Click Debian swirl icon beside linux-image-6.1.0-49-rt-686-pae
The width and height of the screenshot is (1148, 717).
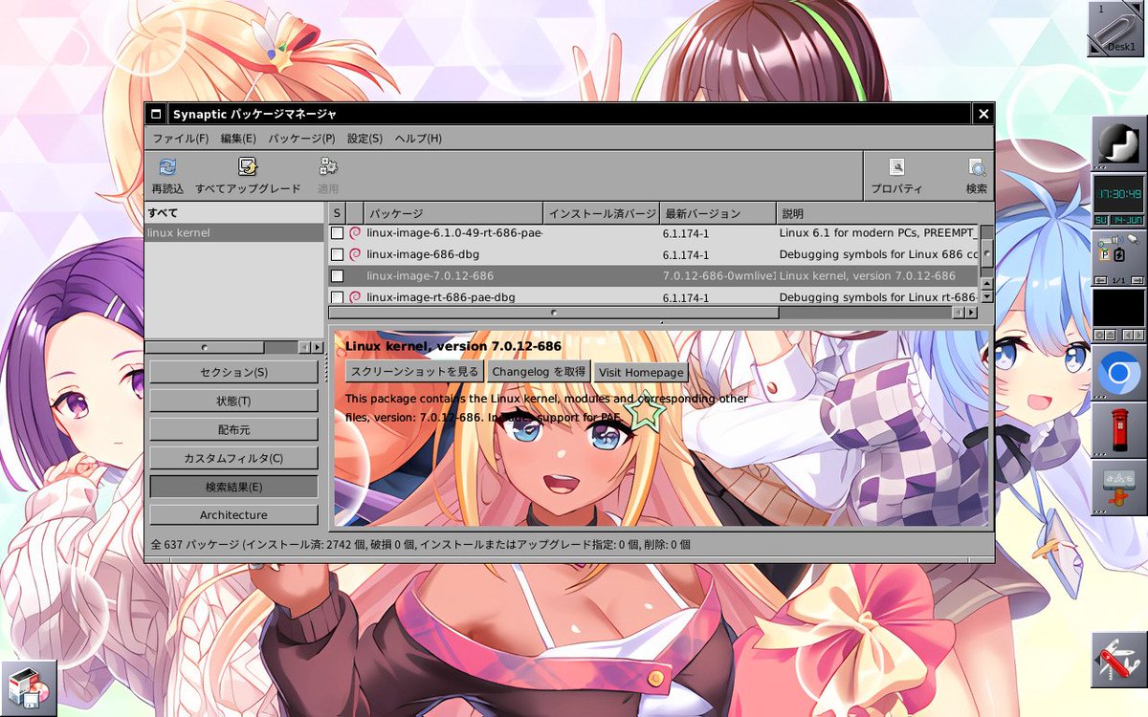355,232
